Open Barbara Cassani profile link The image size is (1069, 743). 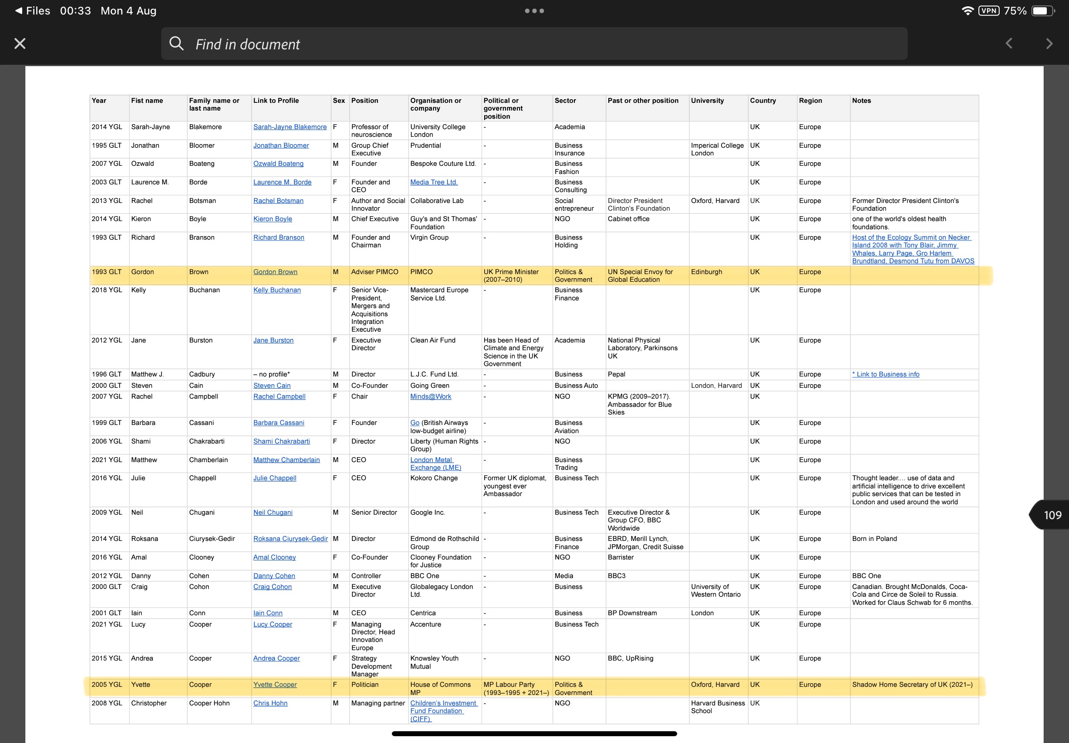(279, 423)
